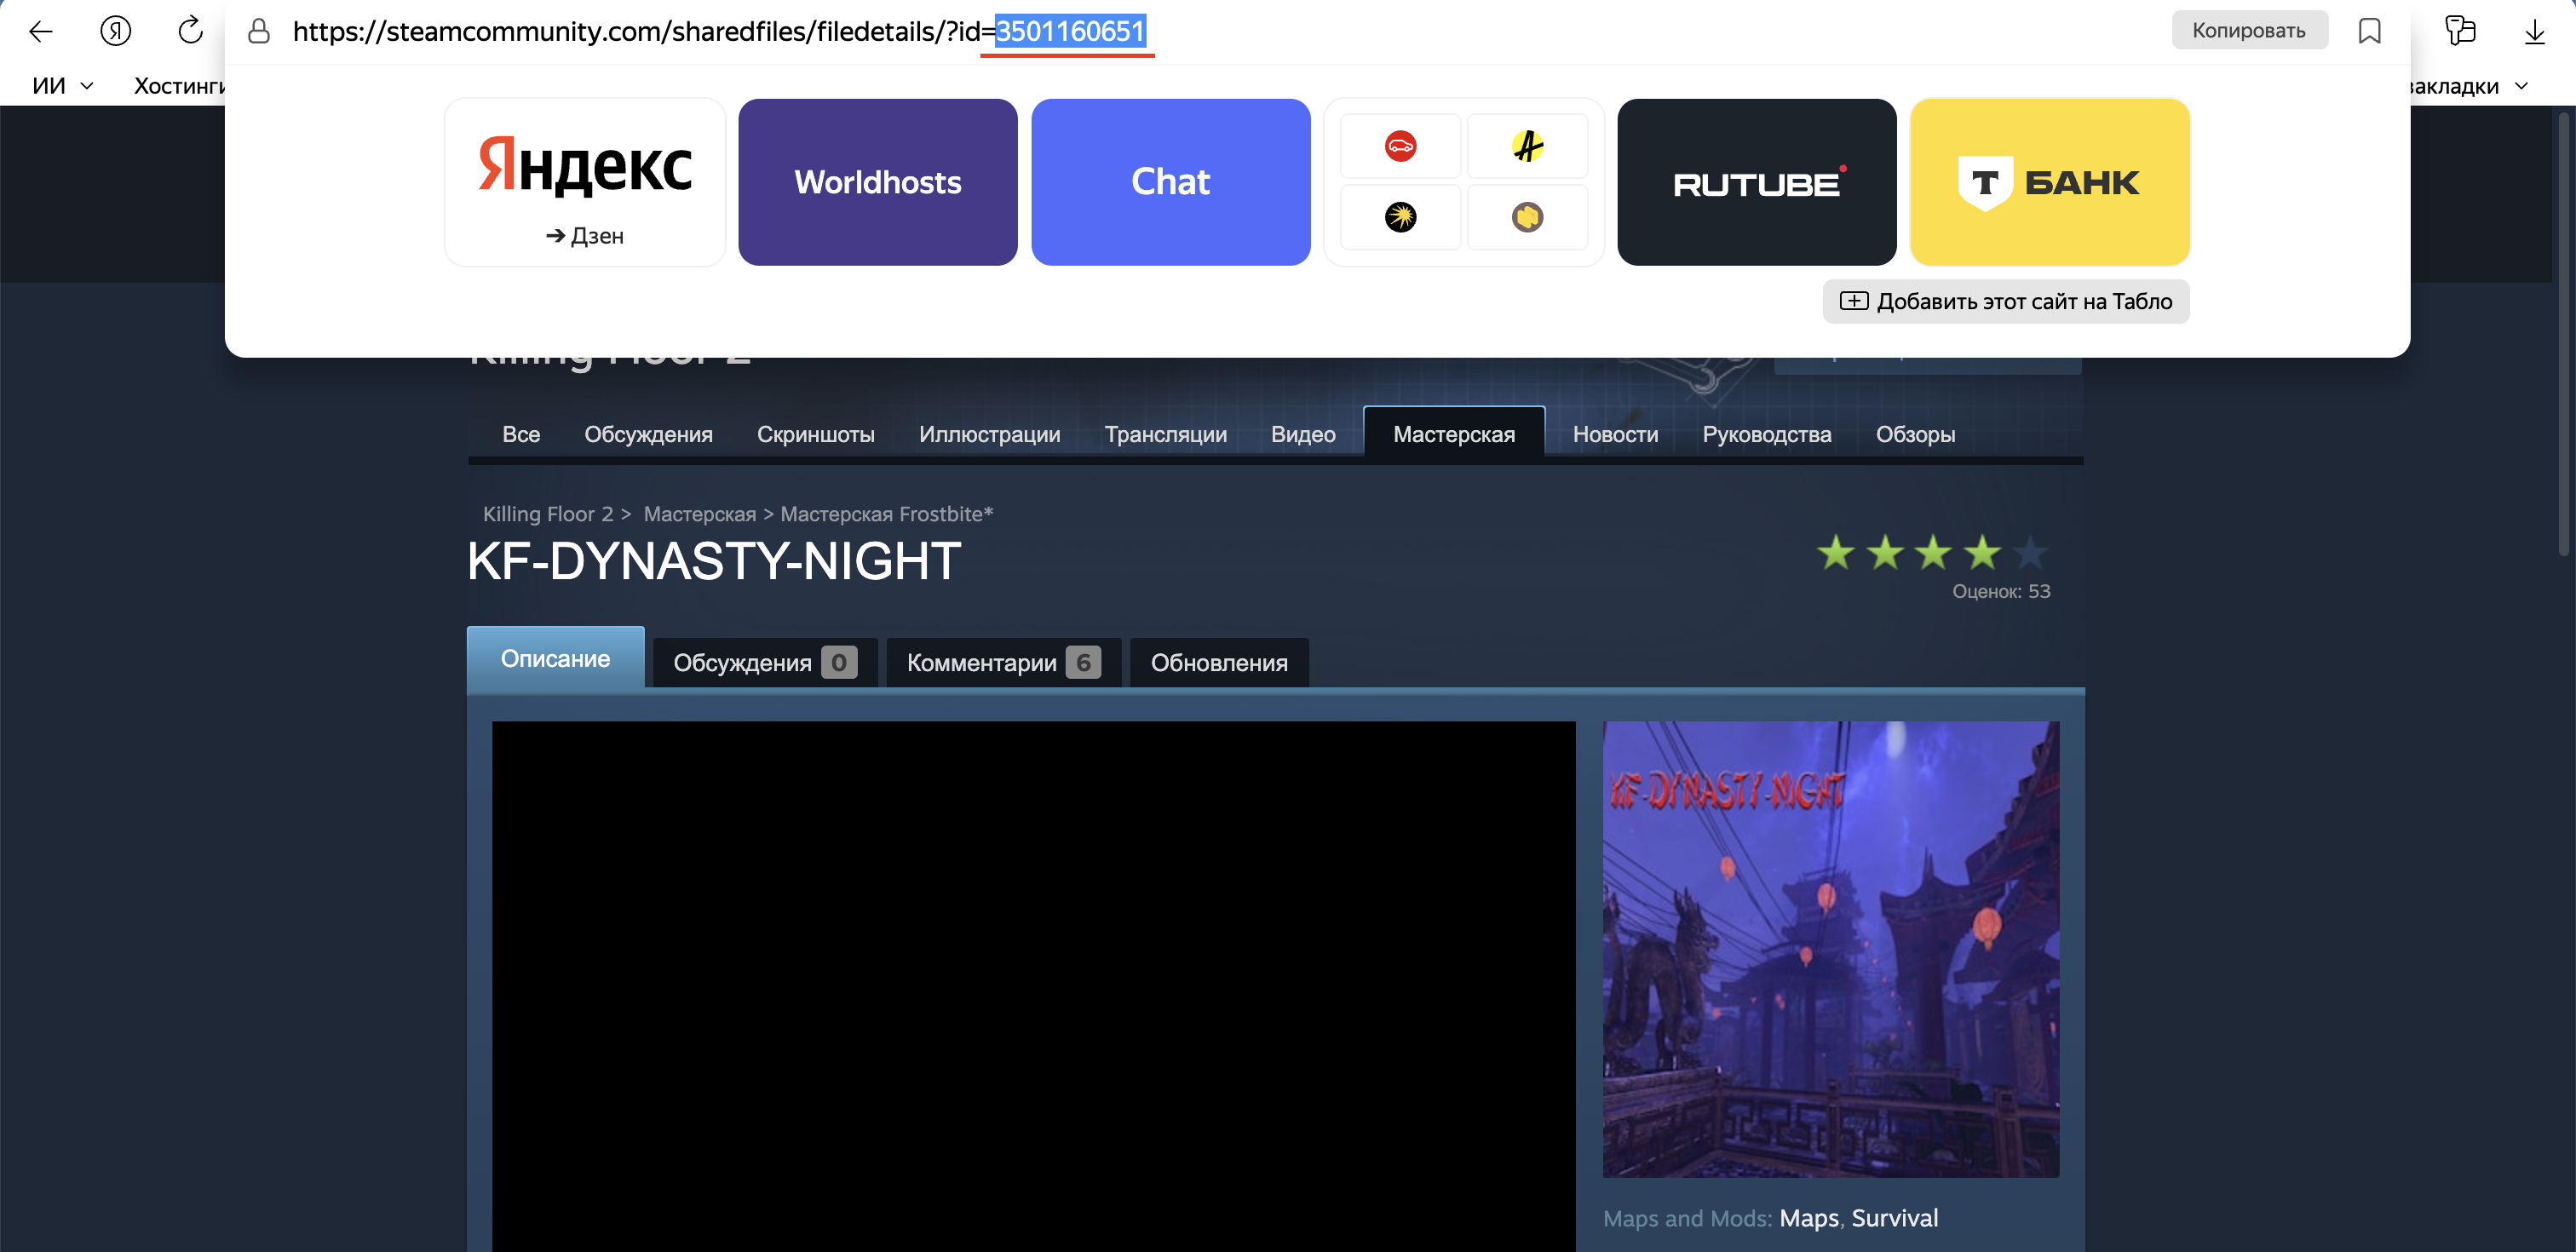Expand the ИИ bookmarks dropdown
Viewport: 2576px width, 1252px height.
(x=62, y=86)
